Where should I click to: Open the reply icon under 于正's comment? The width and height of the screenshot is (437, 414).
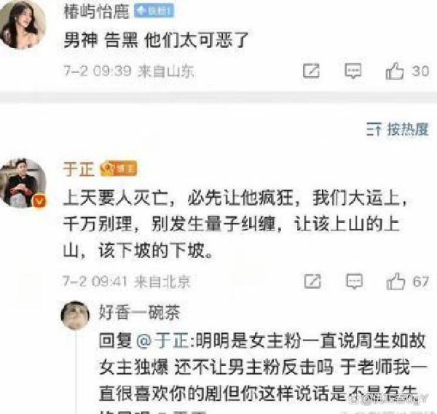tap(354, 281)
